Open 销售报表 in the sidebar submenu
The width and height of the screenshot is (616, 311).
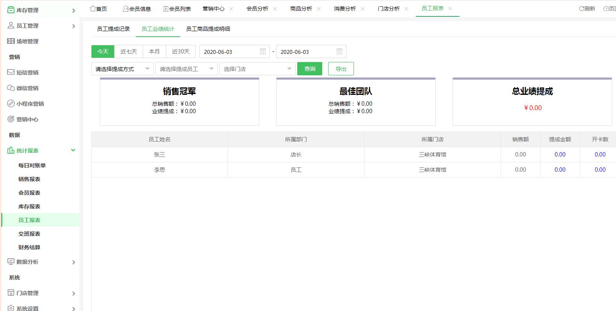click(29, 179)
